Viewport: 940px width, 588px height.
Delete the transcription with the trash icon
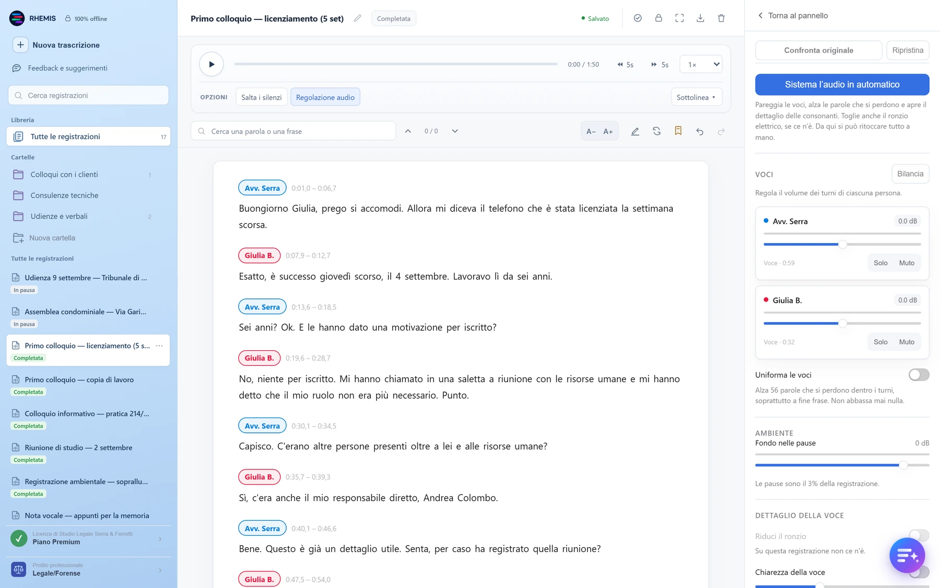click(x=721, y=18)
